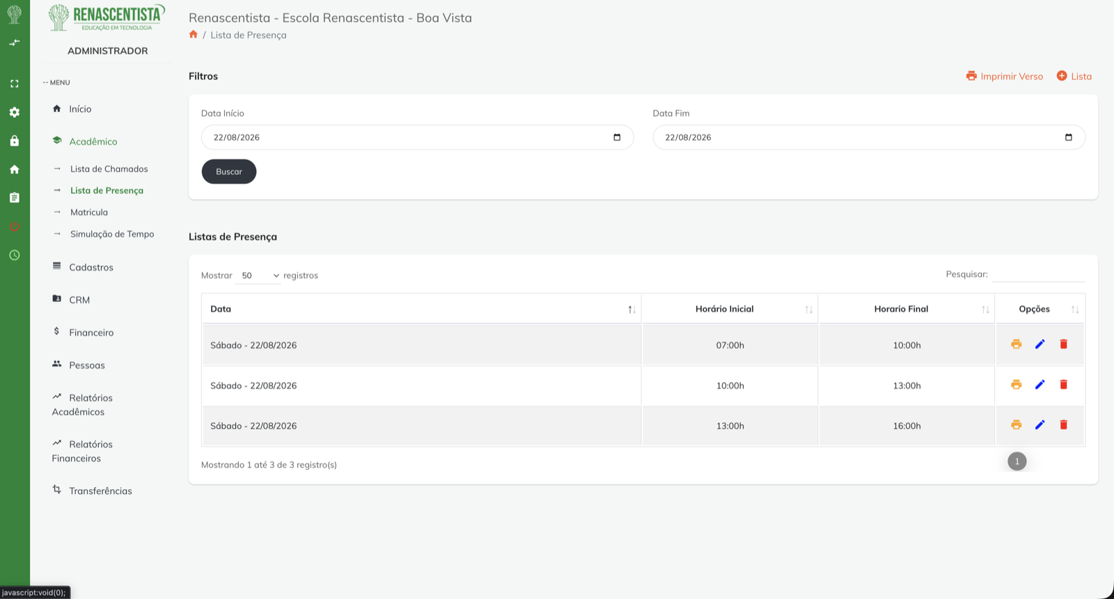Screen dimensions: 1114x599
Task: Open the Mostrar records count dropdown
Action: [258, 275]
